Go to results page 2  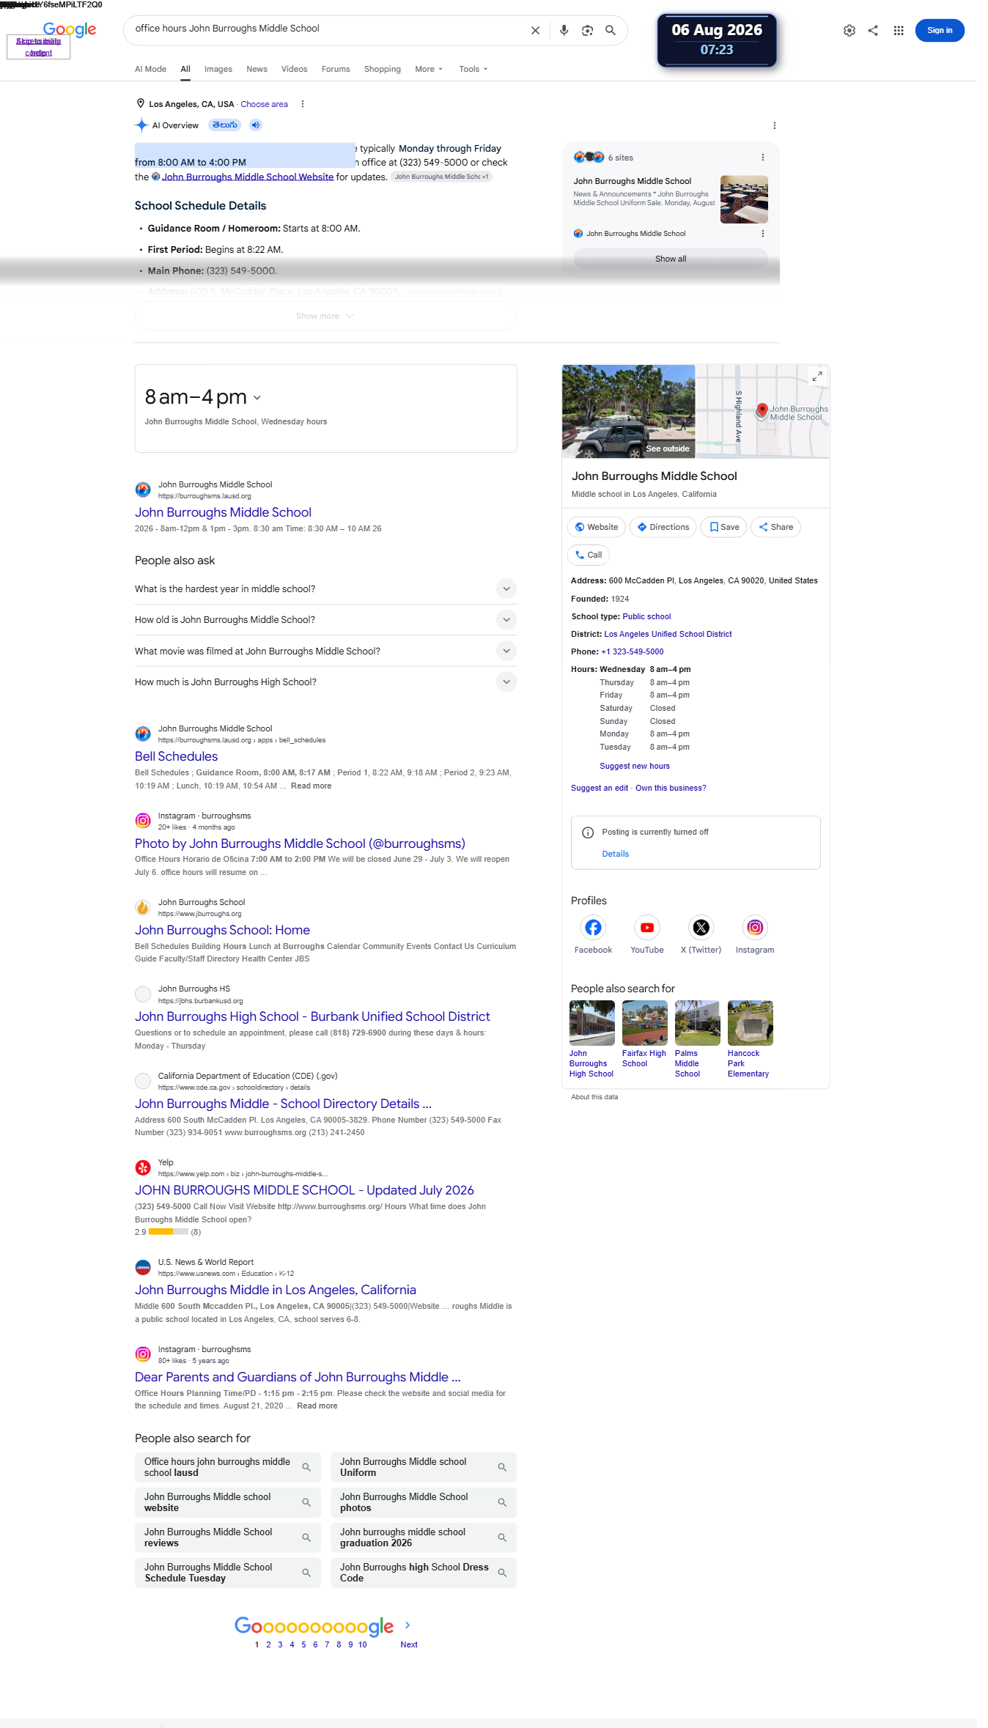[x=268, y=1644]
